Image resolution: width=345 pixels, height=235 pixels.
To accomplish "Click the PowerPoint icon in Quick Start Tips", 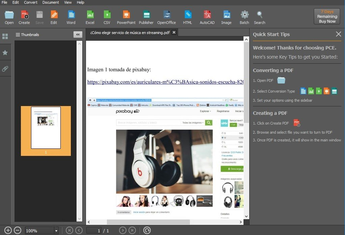I will (x=326, y=91).
